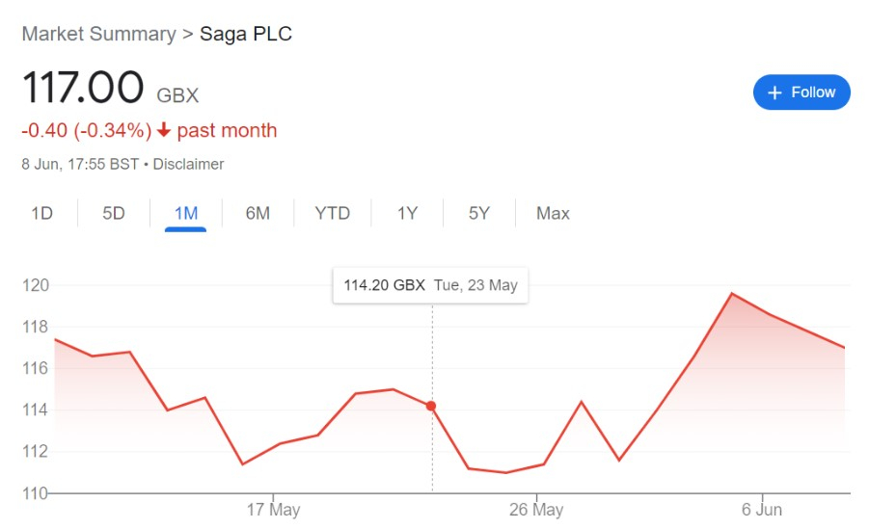Click the 6 Jun axis label
Screen dimensions: 869x529
762,509
